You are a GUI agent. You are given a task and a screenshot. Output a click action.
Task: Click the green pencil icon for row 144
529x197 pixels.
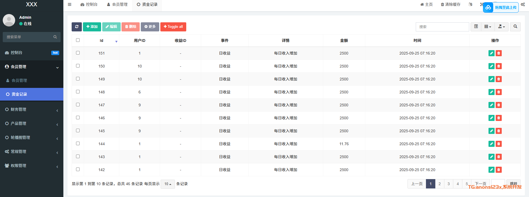491,144
